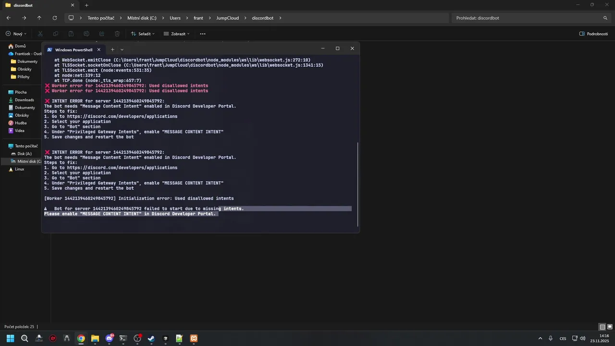This screenshot has width=615, height=346.
Task: Click the Paste clipboard icon
Action: coord(71,34)
